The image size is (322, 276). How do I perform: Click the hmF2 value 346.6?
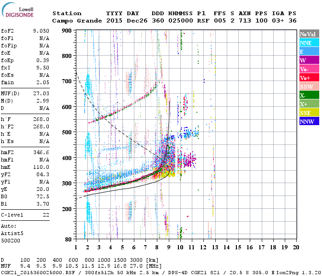pyautogui.click(x=41, y=152)
